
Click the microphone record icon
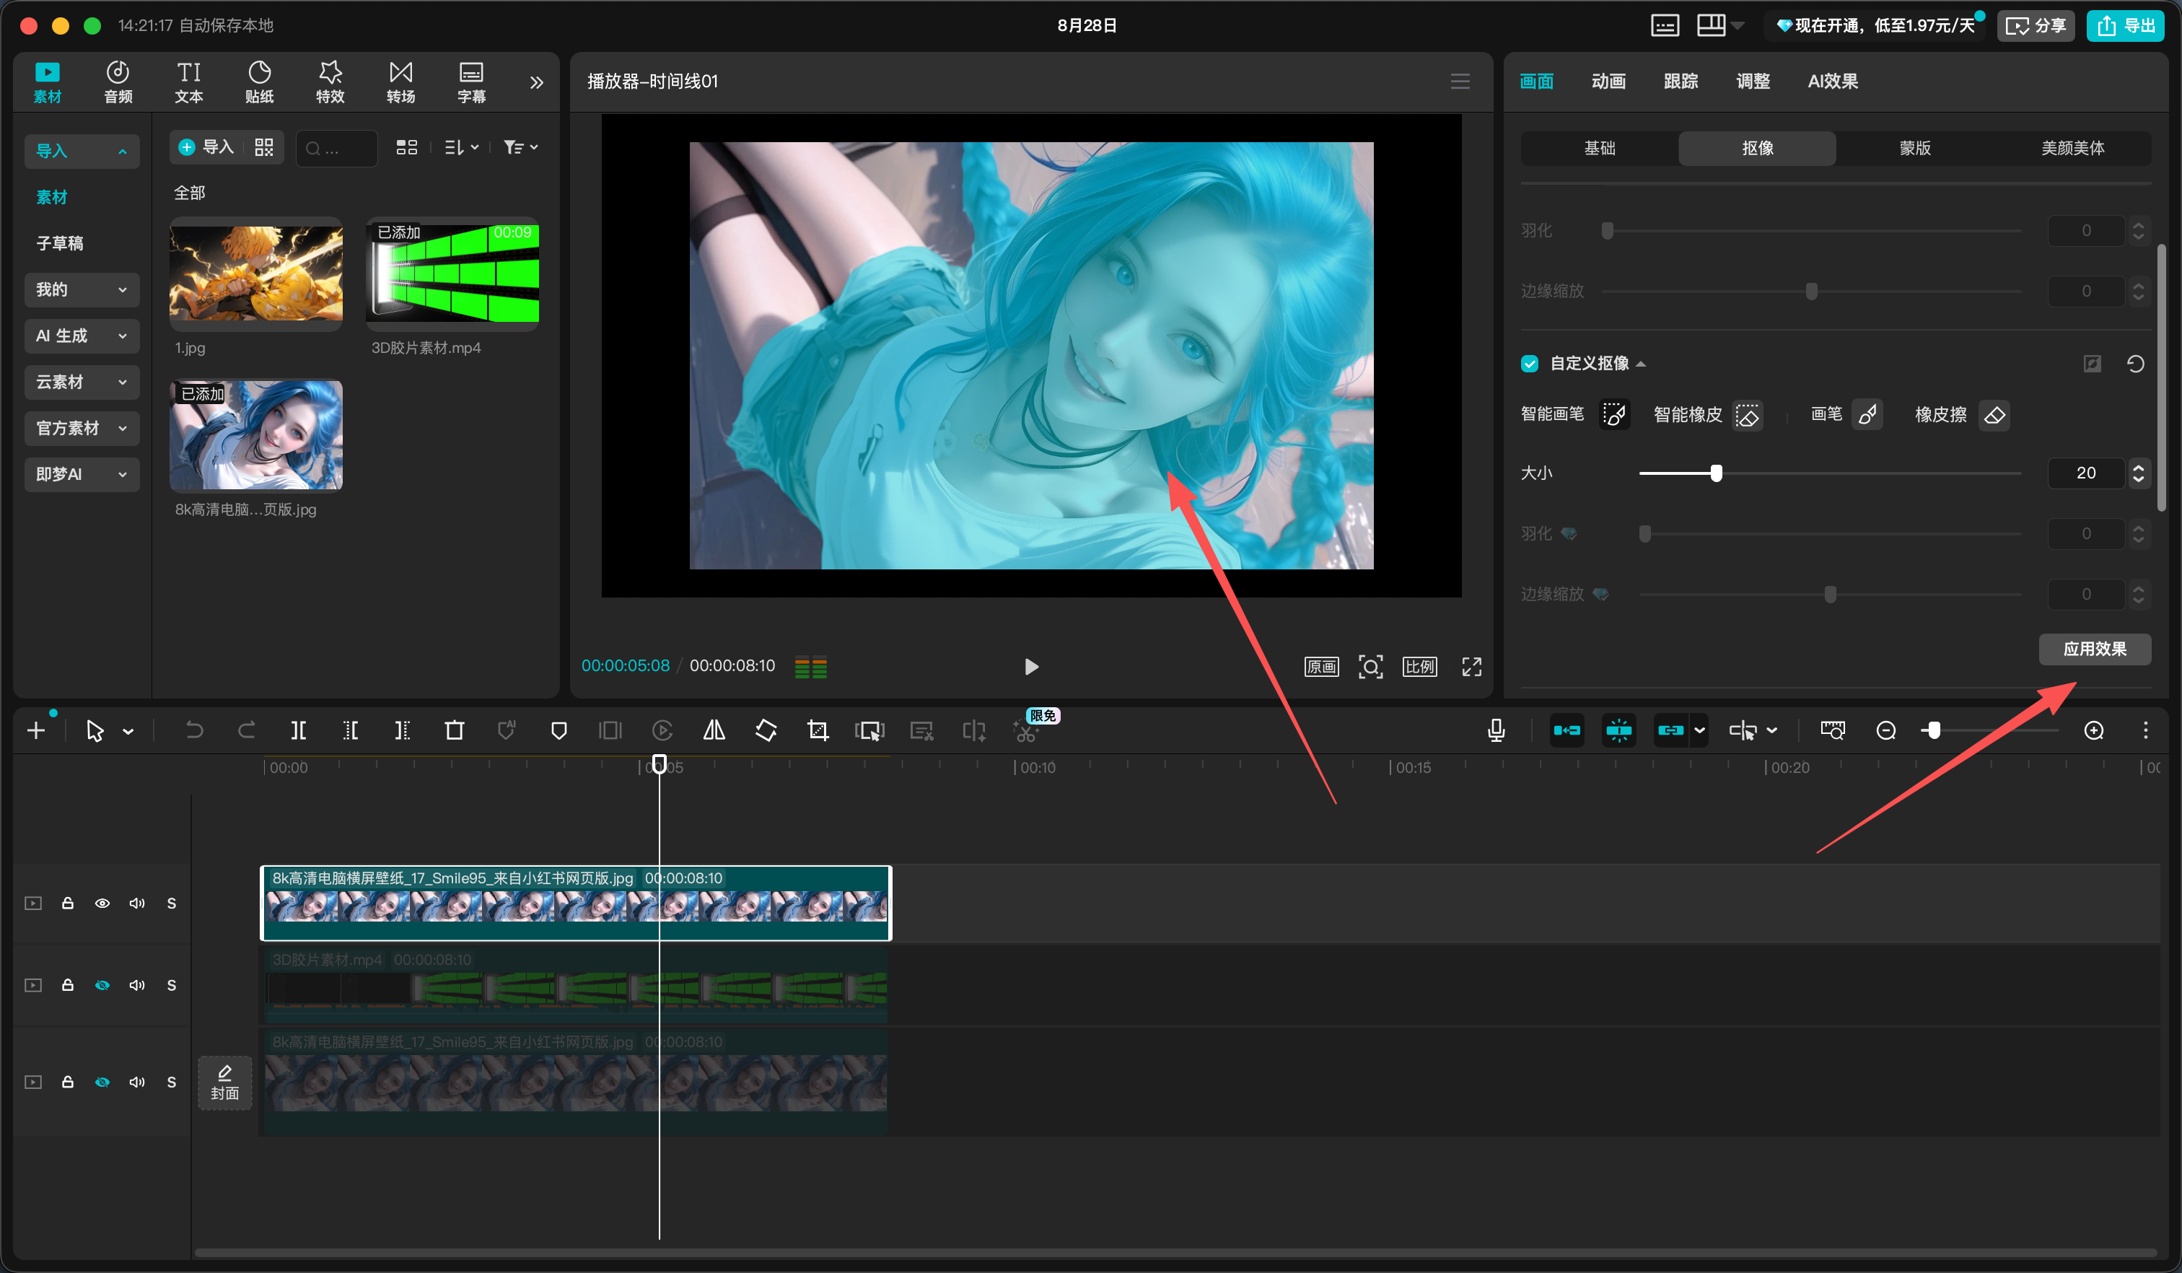1497,730
